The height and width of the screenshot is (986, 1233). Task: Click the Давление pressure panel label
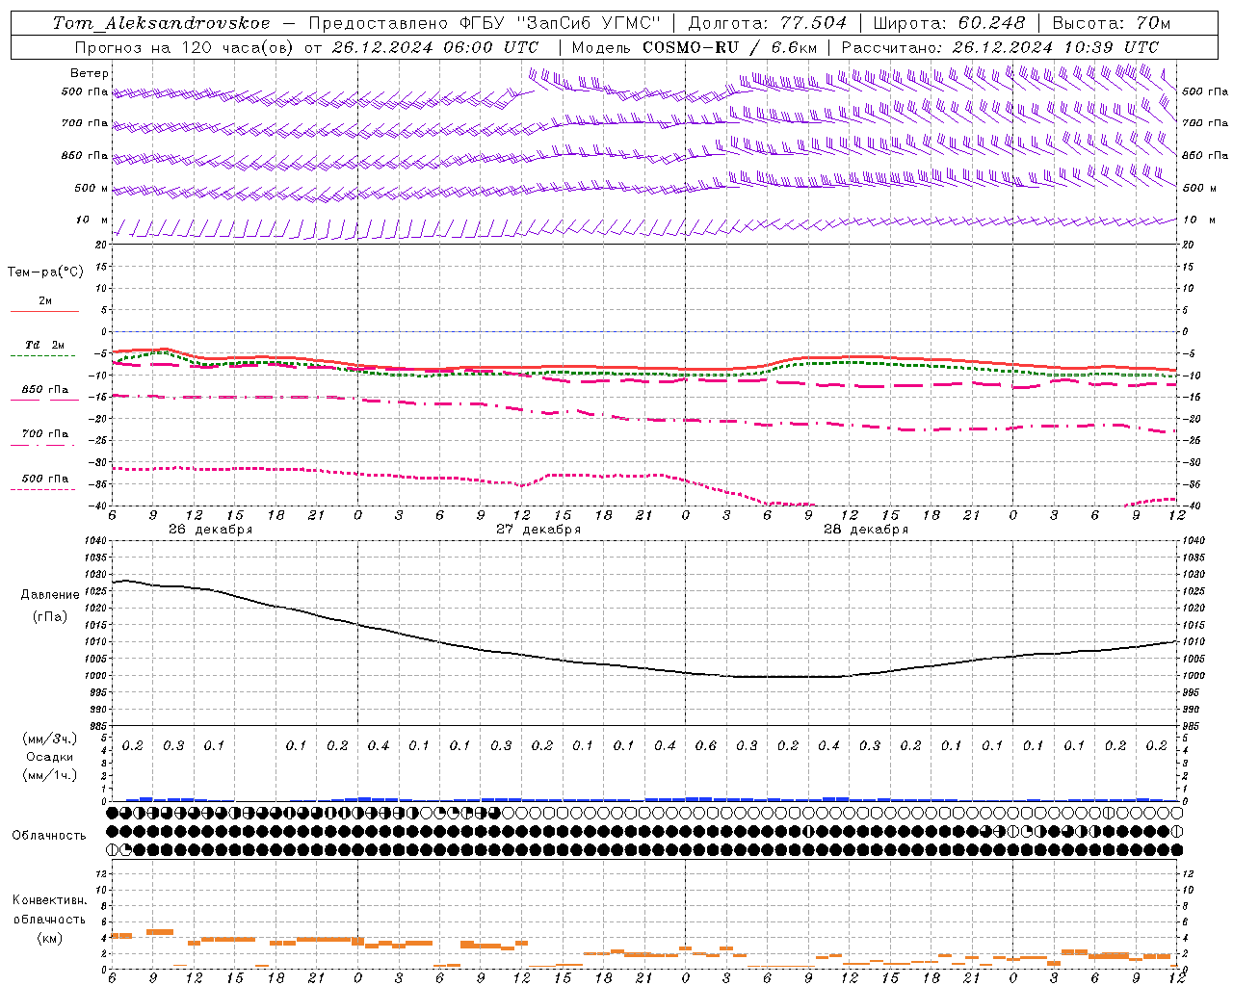50,595
